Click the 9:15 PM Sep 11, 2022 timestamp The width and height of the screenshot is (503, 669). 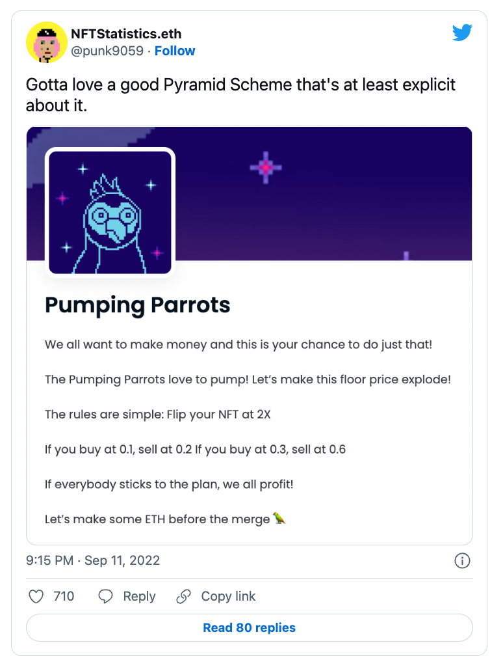(x=93, y=560)
